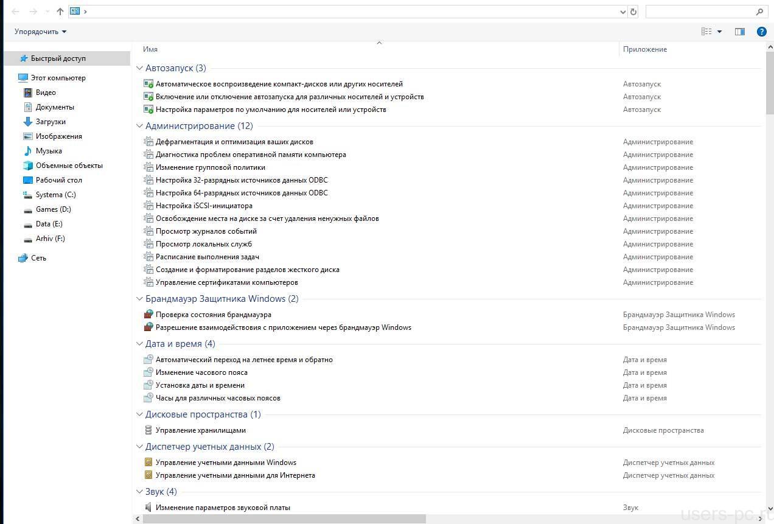This screenshot has height=524, width=774.
Task: Open Просмотр журналов событий item
Action: click(206, 231)
